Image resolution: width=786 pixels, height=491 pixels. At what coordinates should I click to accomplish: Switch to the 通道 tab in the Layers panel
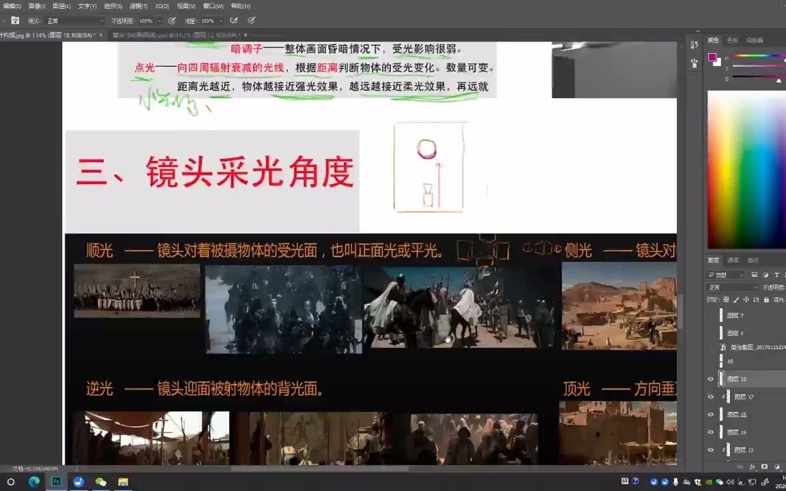coord(733,260)
